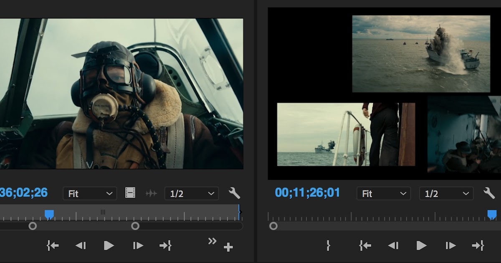Step back one frame in Source monitor

pyautogui.click(x=81, y=245)
